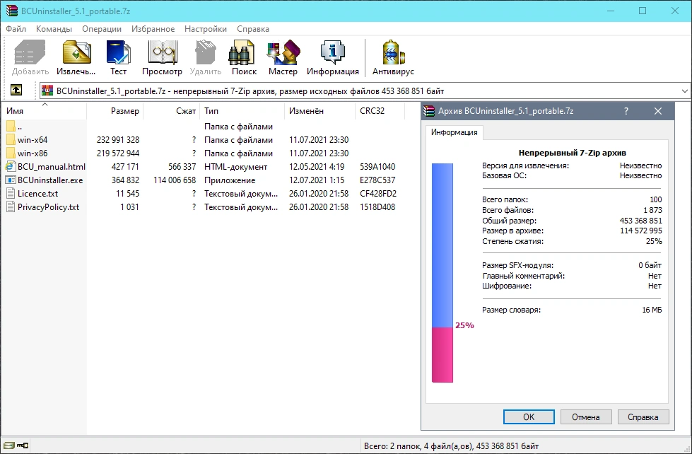Click the CRC32 value E278C537
Image resolution: width=692 pixels, height=454 pixels.
point(377,180)
